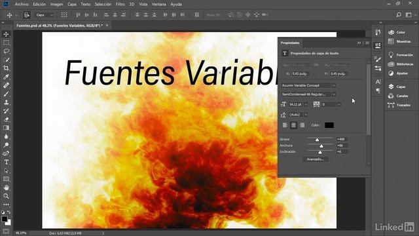Select the Gradient tool
419x236 pixels.
[x=6, y=128]
